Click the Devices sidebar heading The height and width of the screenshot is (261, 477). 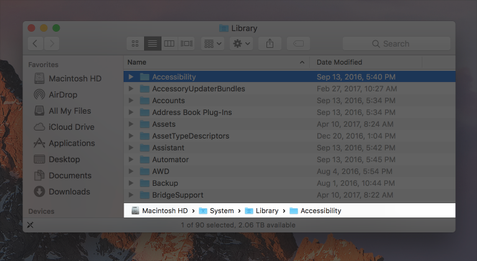click(42, 211)
